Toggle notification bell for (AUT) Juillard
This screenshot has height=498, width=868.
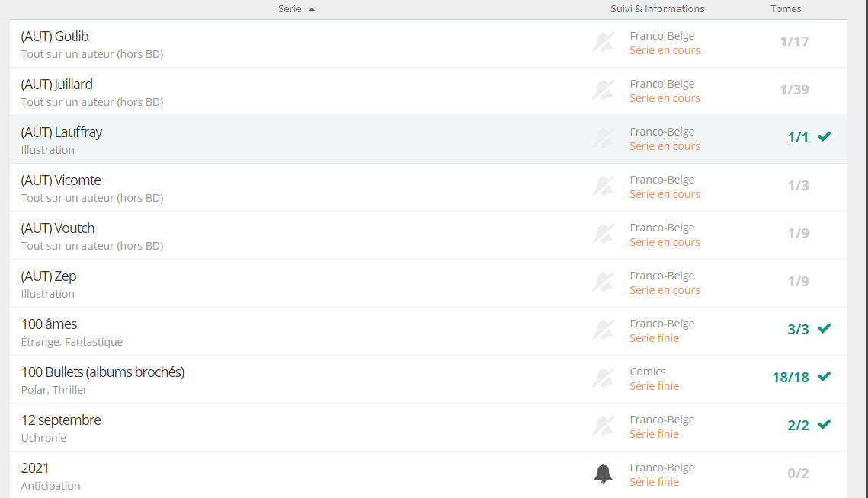603,91
